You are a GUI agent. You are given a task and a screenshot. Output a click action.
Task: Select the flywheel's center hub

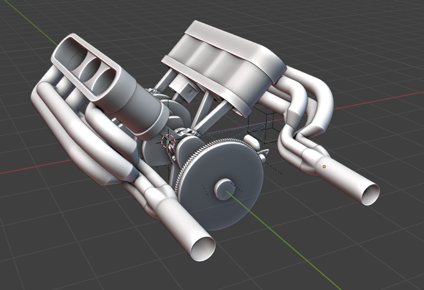click(x=225, y=189)
